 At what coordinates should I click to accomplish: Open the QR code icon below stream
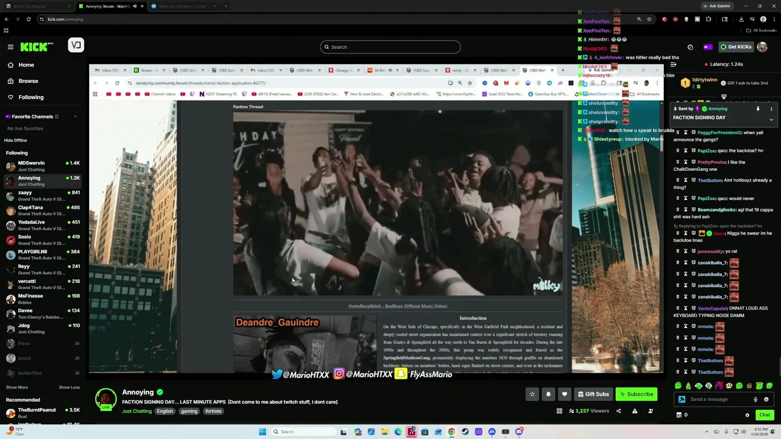coord(559,411)
